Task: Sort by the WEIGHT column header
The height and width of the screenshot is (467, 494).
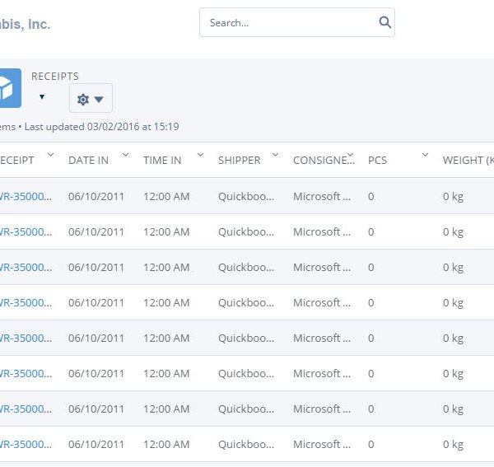Action: pos(468,161)
